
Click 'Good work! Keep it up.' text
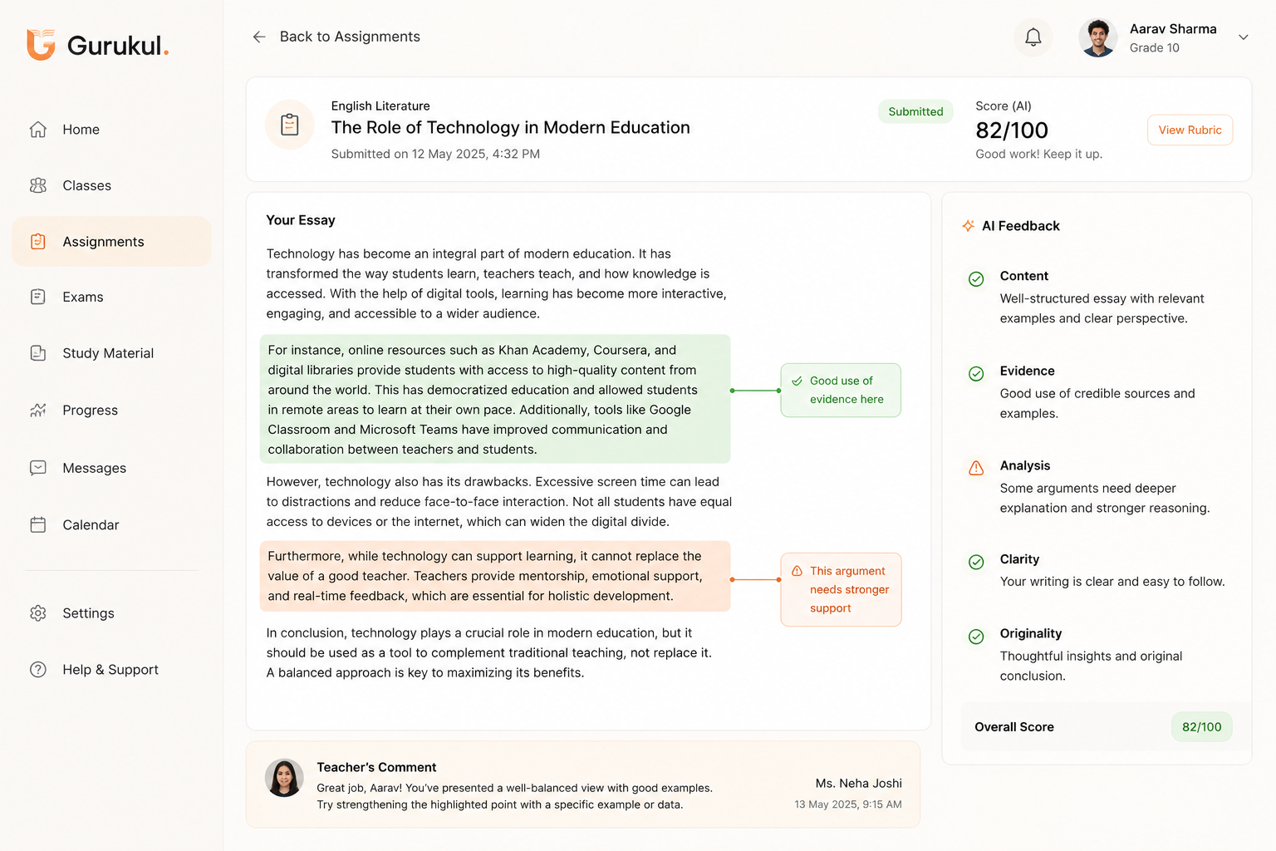tap(1038, 154)
